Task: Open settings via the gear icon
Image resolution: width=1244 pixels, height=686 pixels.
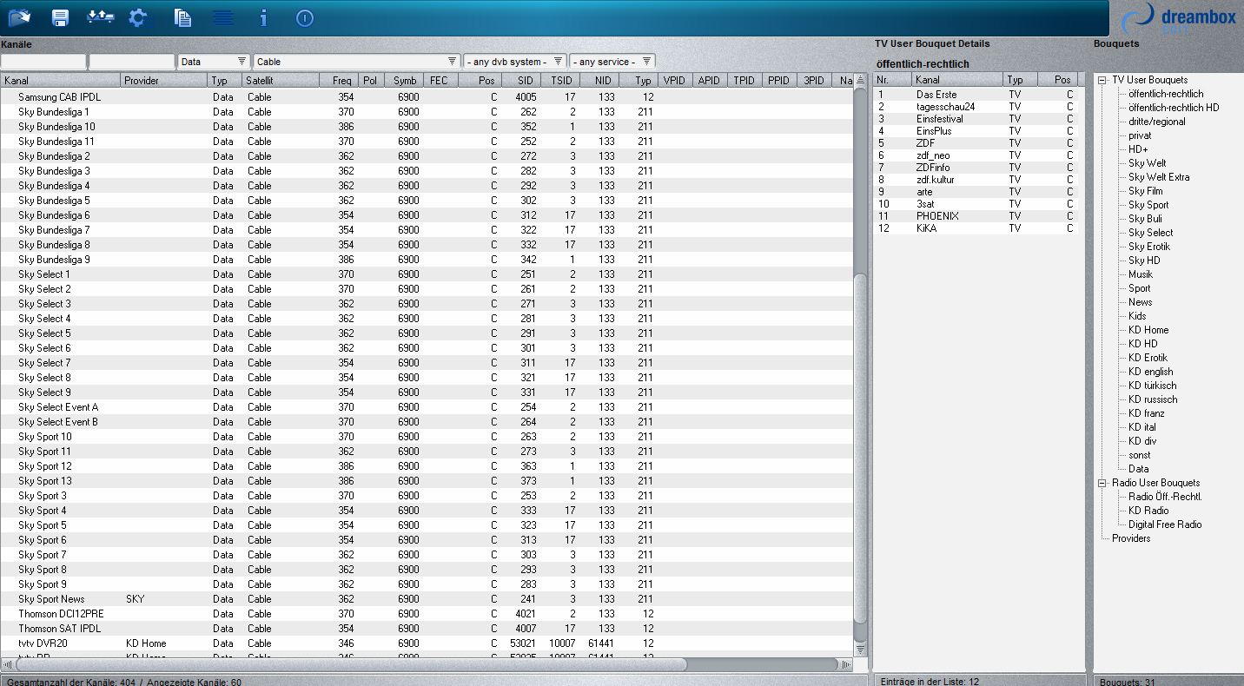Action: point(138,17)
